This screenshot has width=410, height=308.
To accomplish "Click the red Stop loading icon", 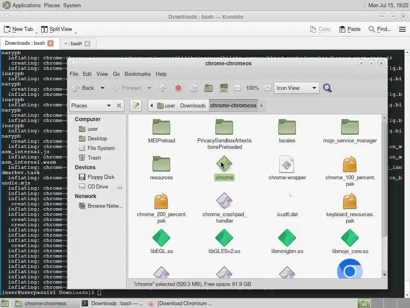I will tap(178, 88).
